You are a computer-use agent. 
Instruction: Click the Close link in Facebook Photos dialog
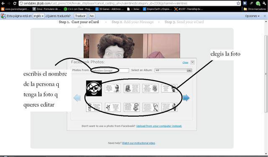185,63
